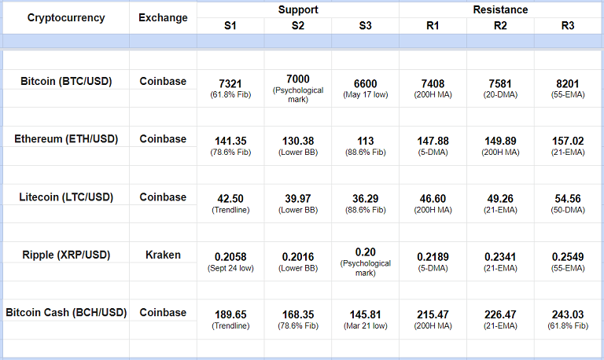This screenshot has height=360, width=604.
Task: Select the Bitcoin (BTC/USD) row label
Action: click(66, 80)
